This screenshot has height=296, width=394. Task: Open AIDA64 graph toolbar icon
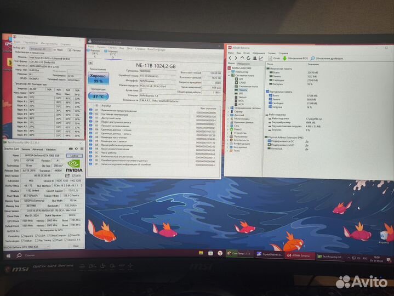coord(261,58)
